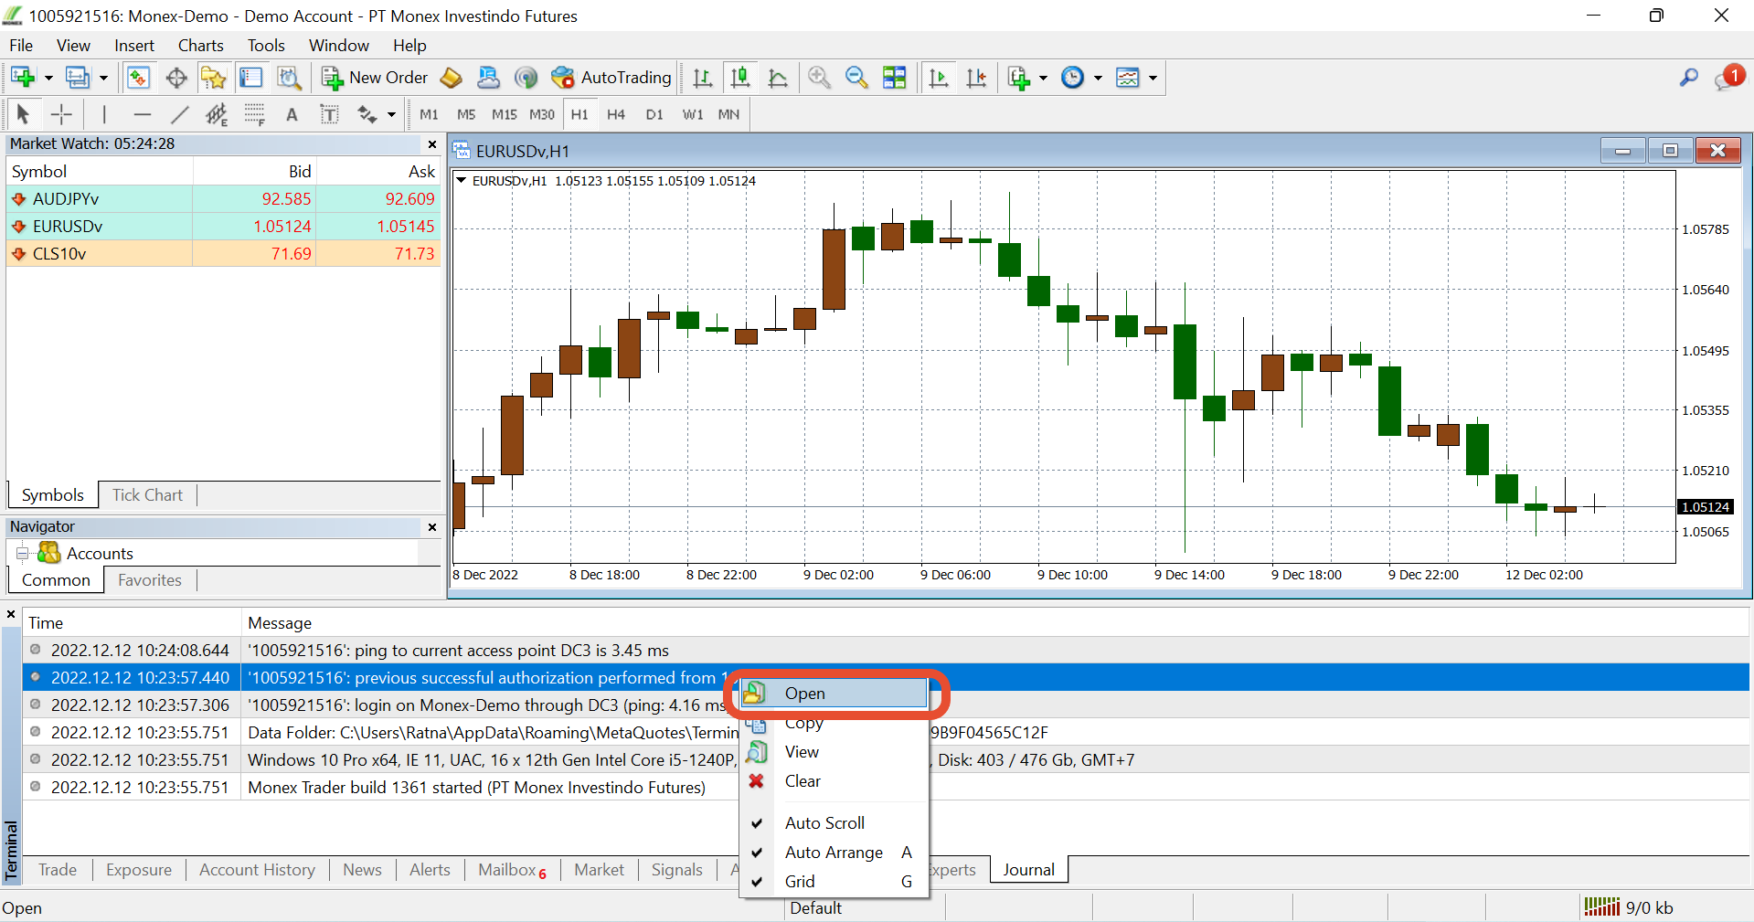Viewport: 1754px width, 922px height.
Task: Toggle Auto Scroll in context menu
Action: pyautogui.click(x=834, y=823)
